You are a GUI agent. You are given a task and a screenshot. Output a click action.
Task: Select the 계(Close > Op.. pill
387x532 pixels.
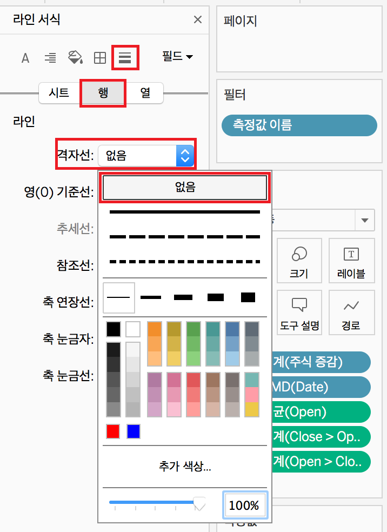tap(321, 437)
